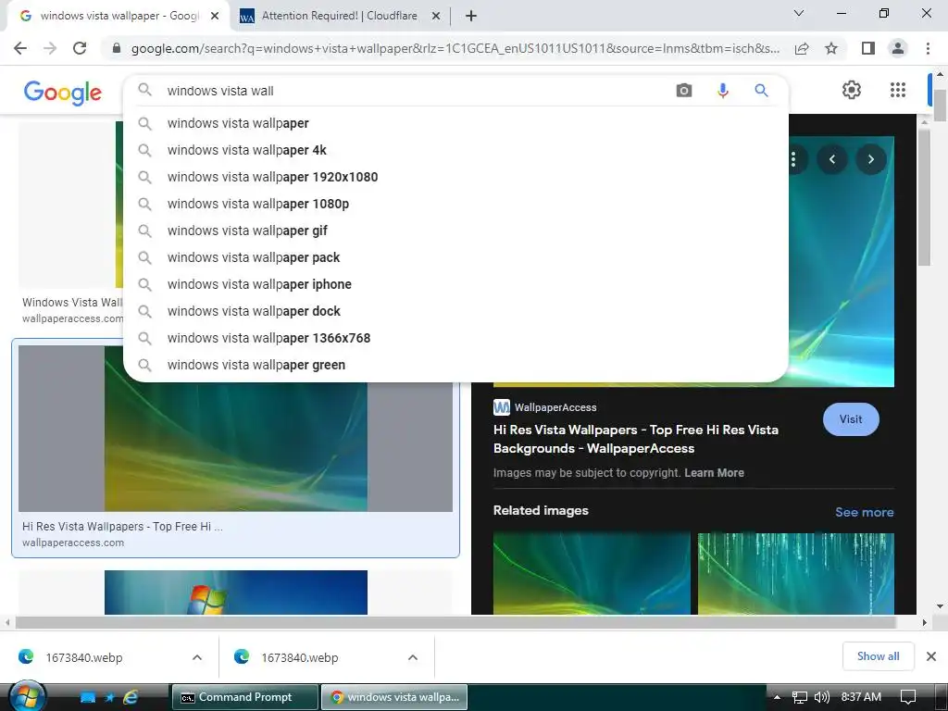Focus the Chrome address bar URL
948x711 pixels.
click(455, 48)
